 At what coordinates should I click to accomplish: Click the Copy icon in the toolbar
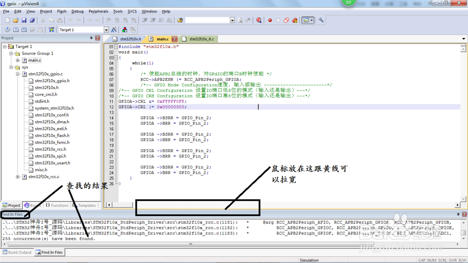[51, 20]
